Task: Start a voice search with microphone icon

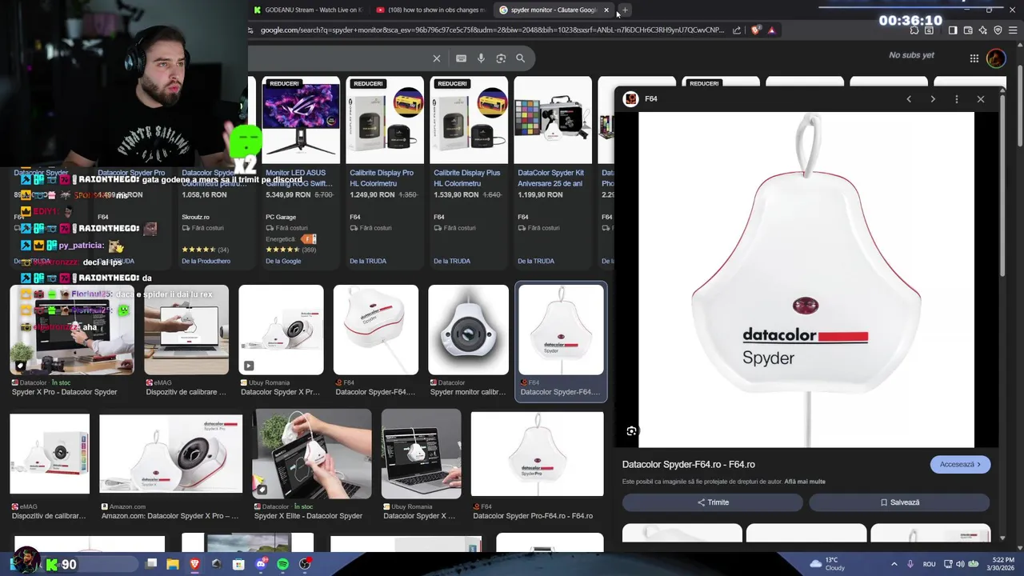Action: (x=481, y=58)
